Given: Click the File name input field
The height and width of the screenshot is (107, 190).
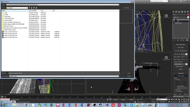Looking at the screenshot, I should coord(64,73).
